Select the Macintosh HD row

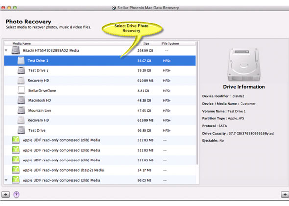[100, 100]
